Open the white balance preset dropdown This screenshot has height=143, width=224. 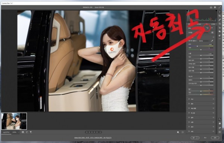click(204, 41)
